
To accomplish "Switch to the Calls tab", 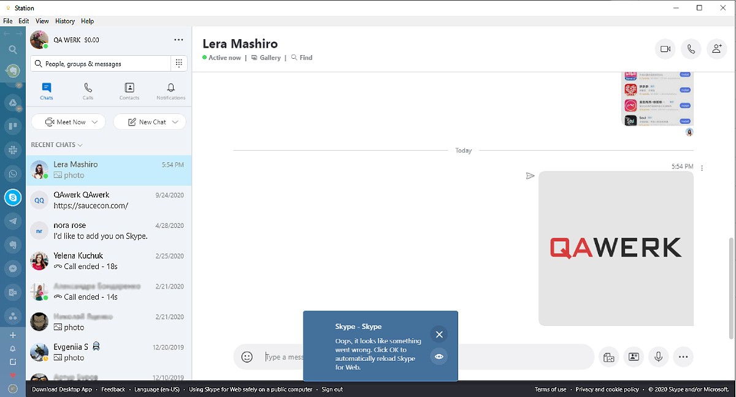I will 88,91.
